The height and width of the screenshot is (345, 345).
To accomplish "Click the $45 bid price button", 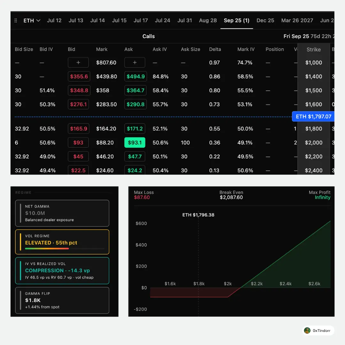I will [78, 157].
